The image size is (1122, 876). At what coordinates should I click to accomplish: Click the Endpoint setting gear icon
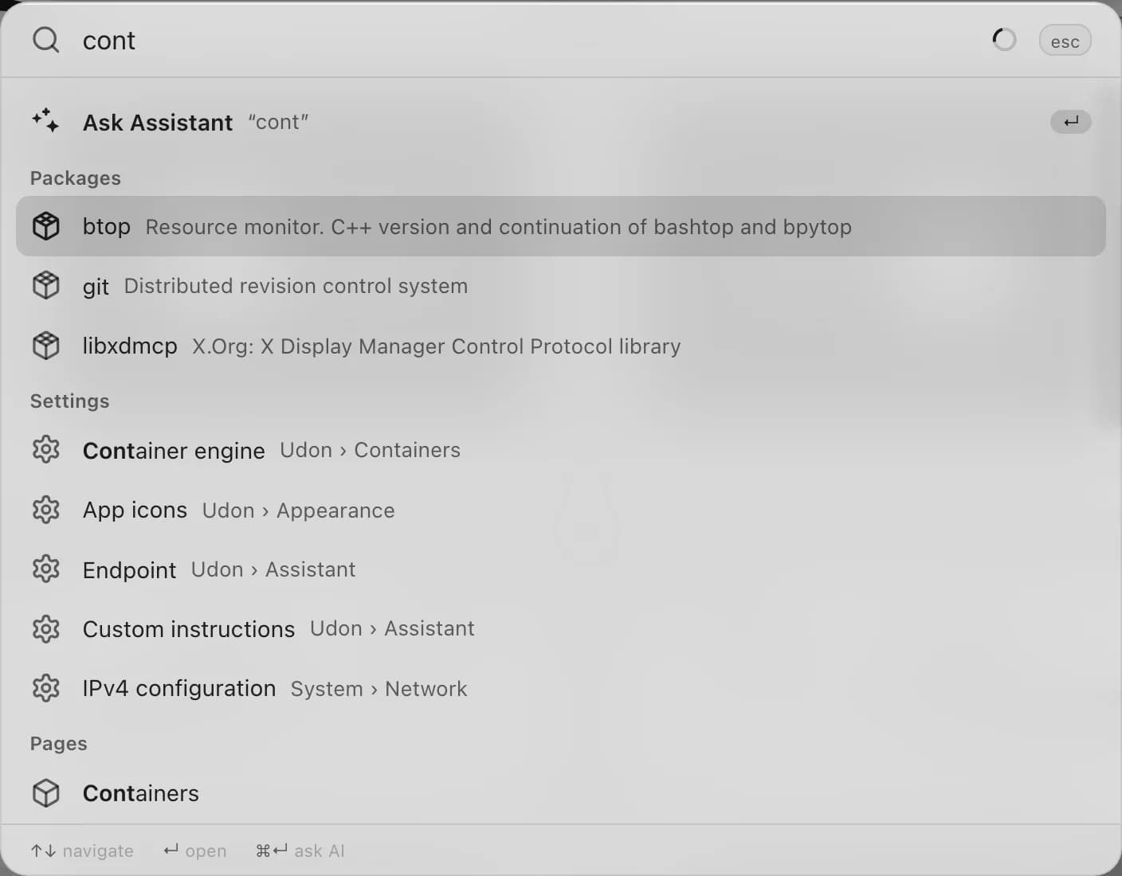tap(45, 569)
